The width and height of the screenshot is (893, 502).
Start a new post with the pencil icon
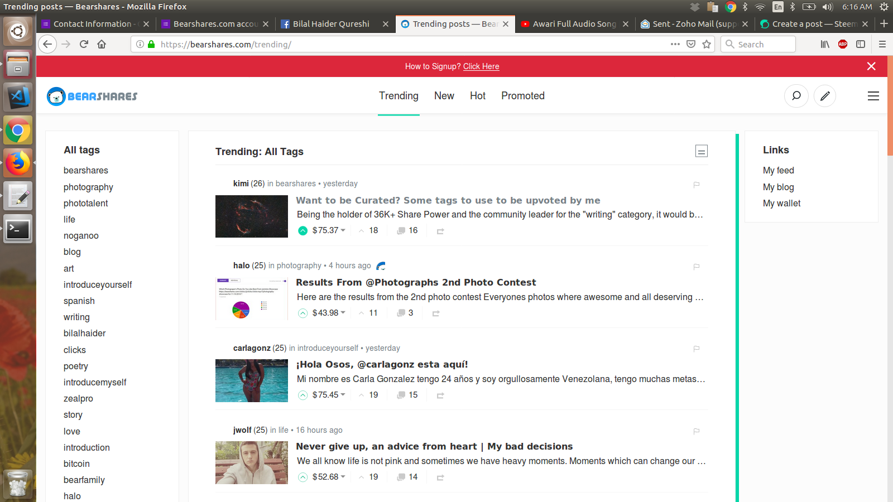(x=825, y=96)
